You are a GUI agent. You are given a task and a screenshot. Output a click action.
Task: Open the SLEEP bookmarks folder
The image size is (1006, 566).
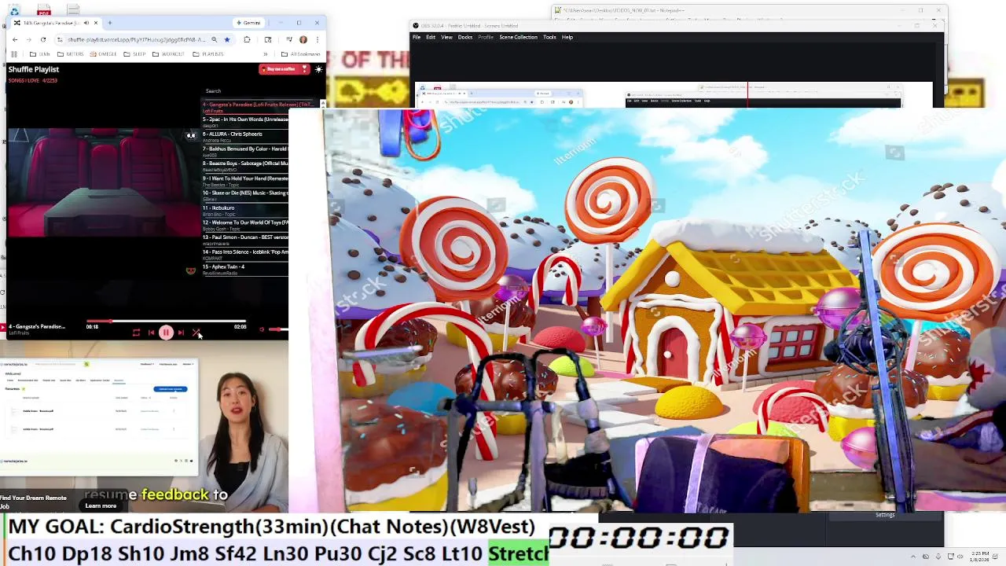134,54
